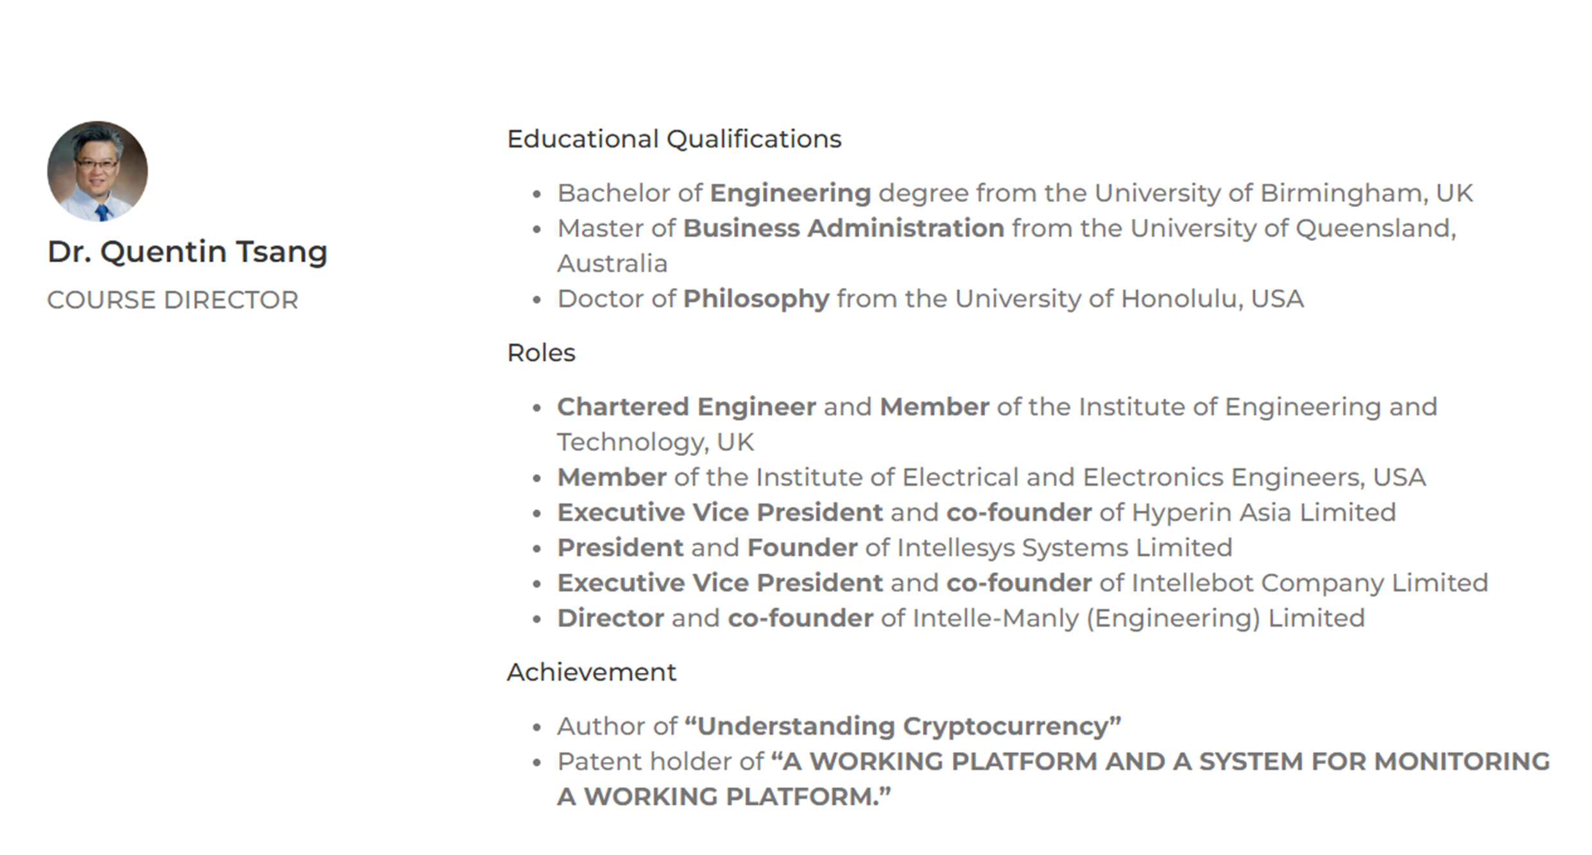Click Dr. Quentin Tsang's profile photo
The width and height of the screenshot is (1592, 855).
(98, 171)
